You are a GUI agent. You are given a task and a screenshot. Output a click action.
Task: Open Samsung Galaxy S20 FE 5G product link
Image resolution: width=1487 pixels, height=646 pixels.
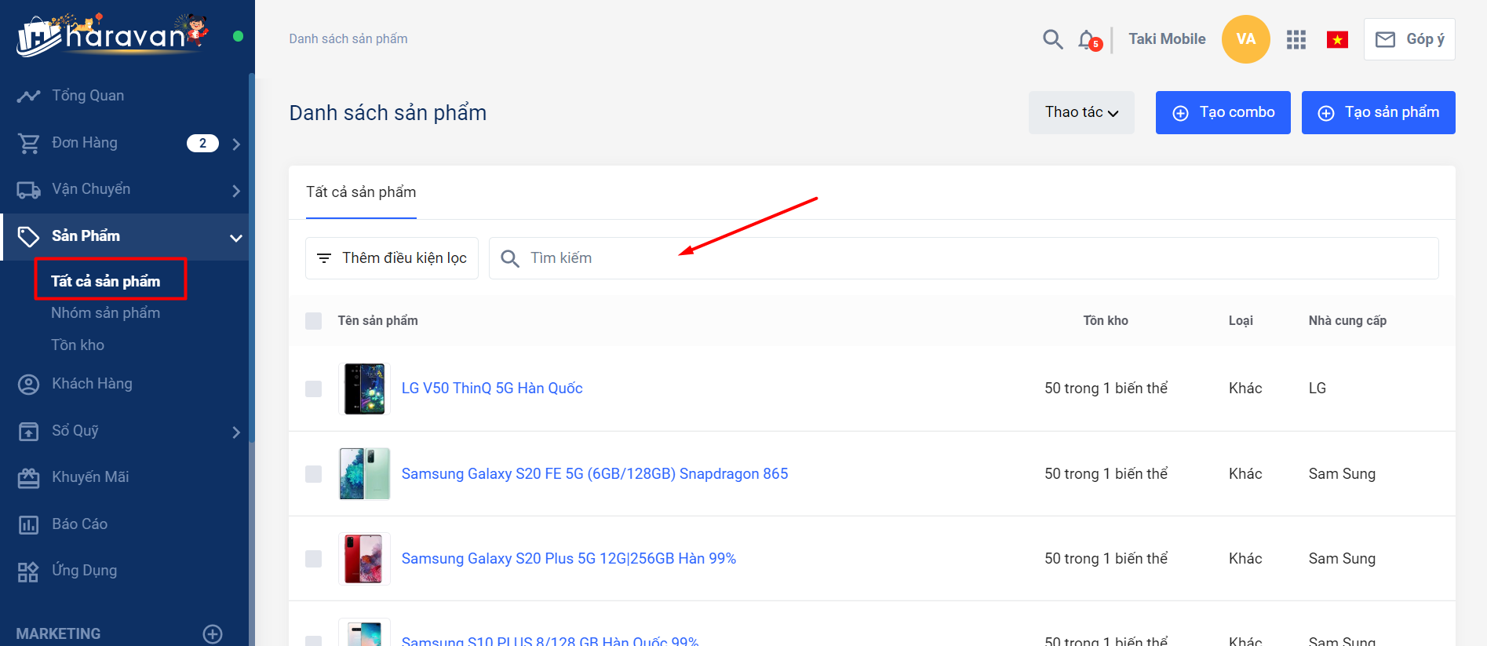[x=594, y=474]
